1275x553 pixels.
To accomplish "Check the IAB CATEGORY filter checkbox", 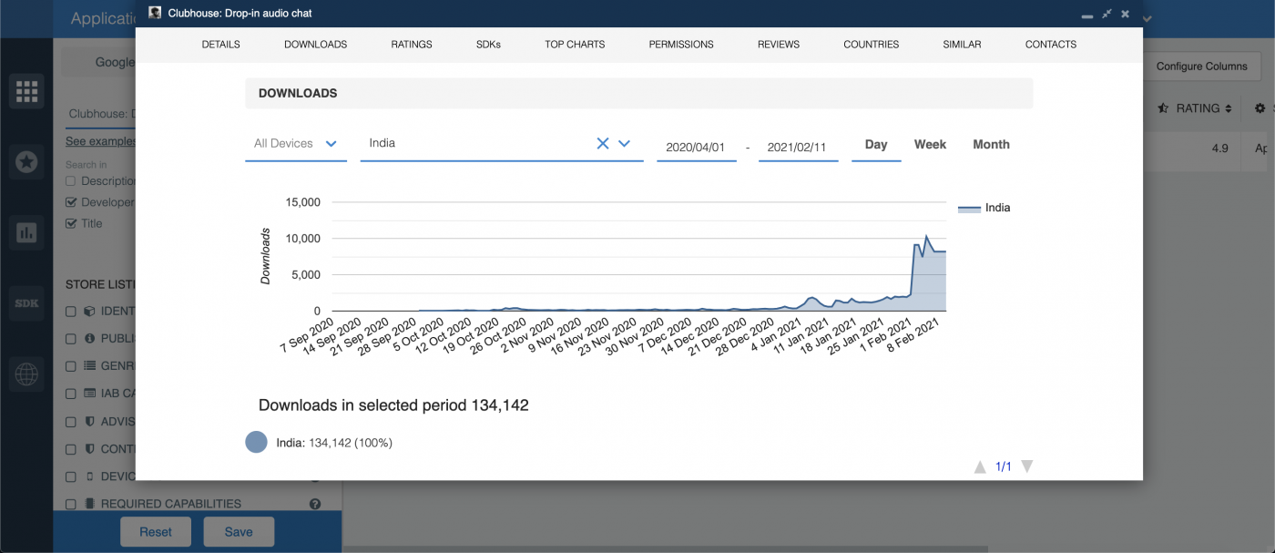I will (69, 393).
